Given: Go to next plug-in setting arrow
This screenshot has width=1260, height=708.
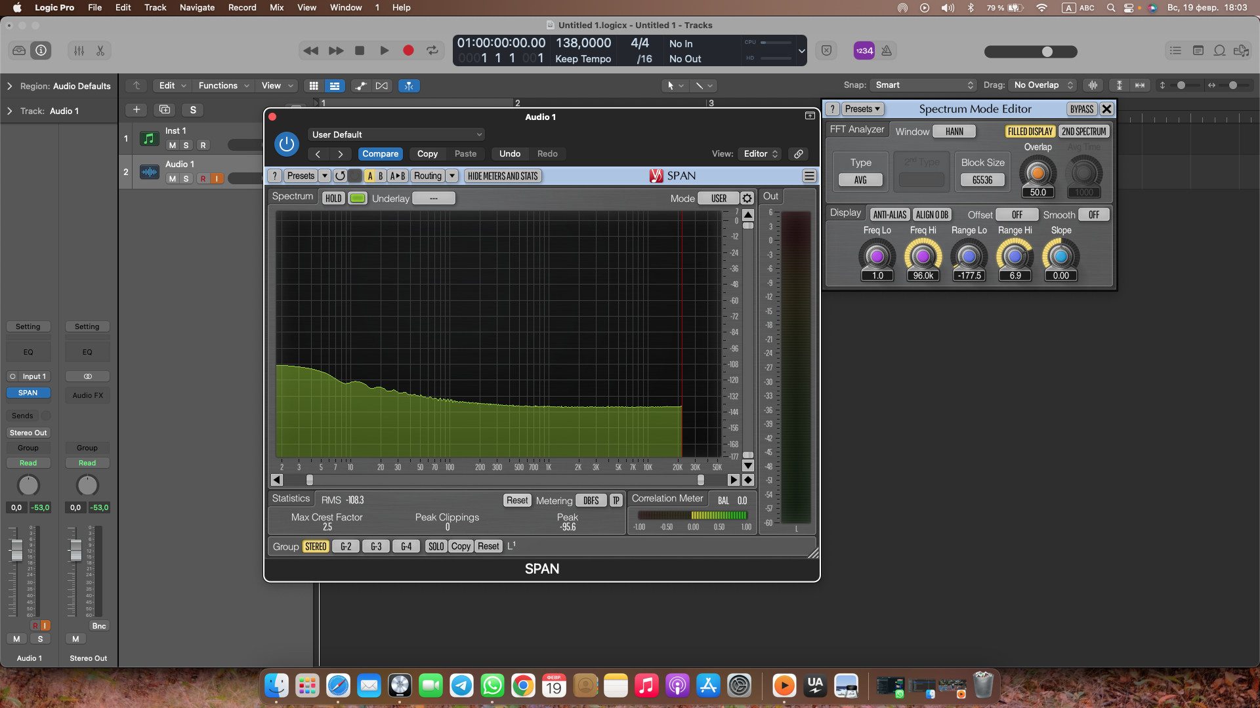Looking at the screenshot, I should point(341,154).
